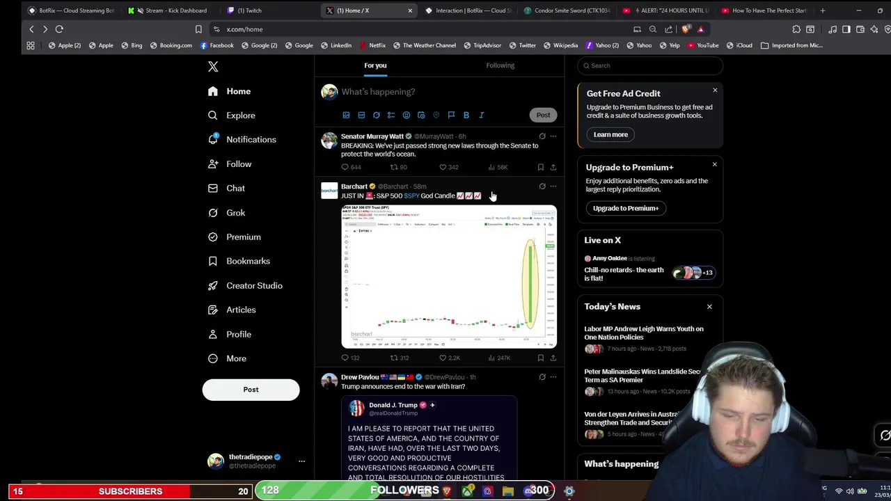Switch to the For you tab
The image size is (891, 501).
[x=375, y=65]
